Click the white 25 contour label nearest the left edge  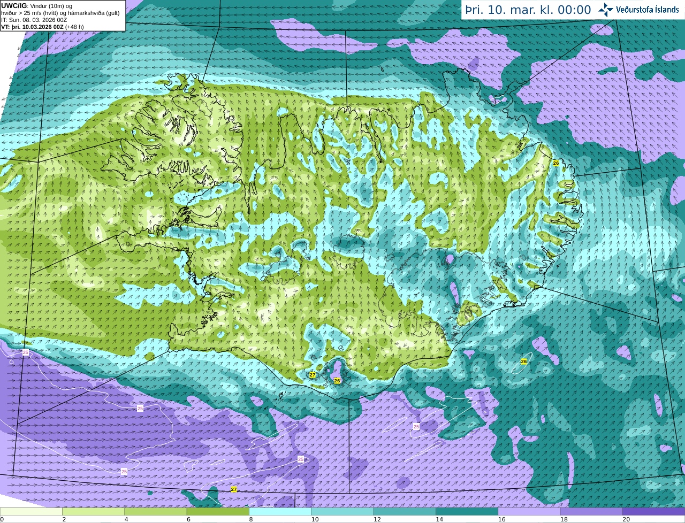(26, 352)
